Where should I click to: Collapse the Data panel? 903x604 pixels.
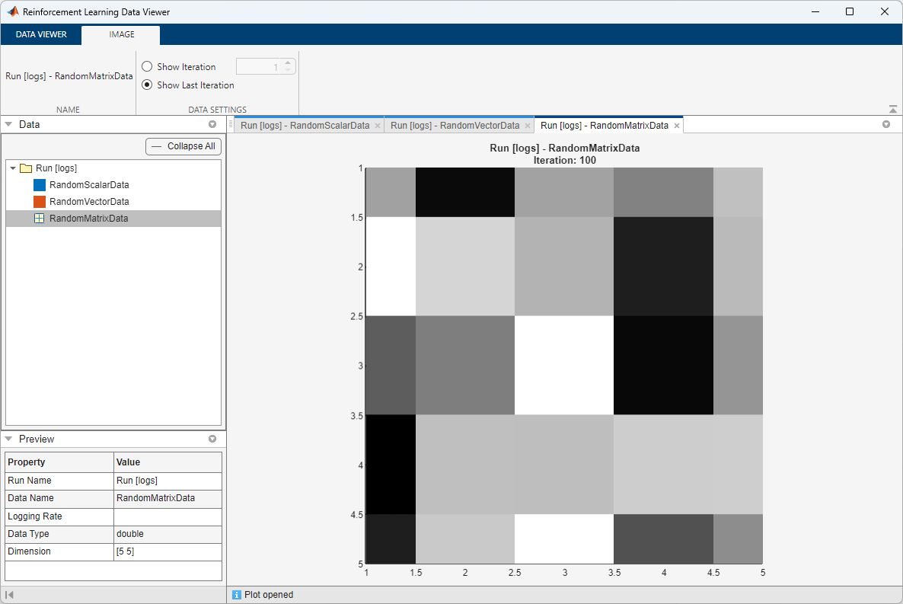tap(8, 124)
